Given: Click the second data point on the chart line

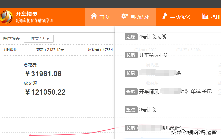Looking at the screenshot, I should click(x=86, y=133).
